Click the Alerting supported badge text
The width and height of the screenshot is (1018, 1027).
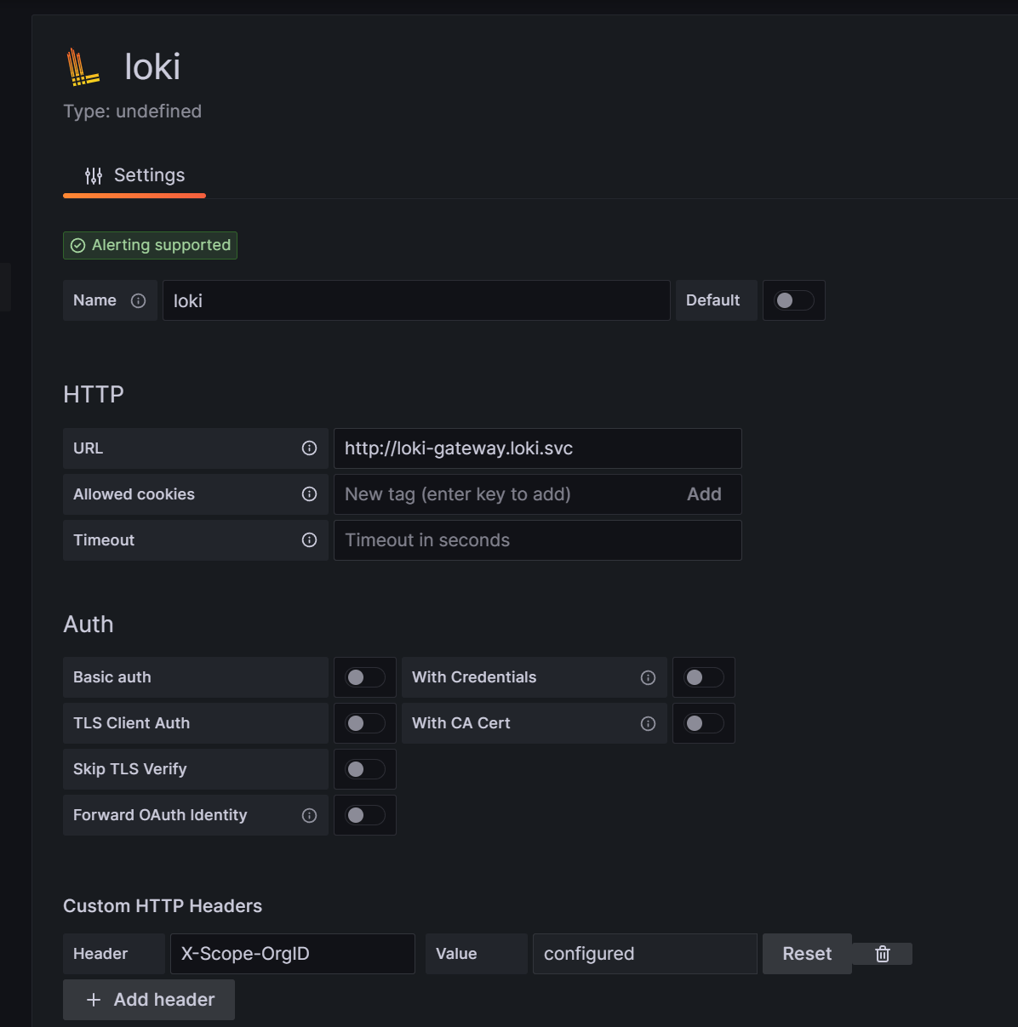[162, 245]
